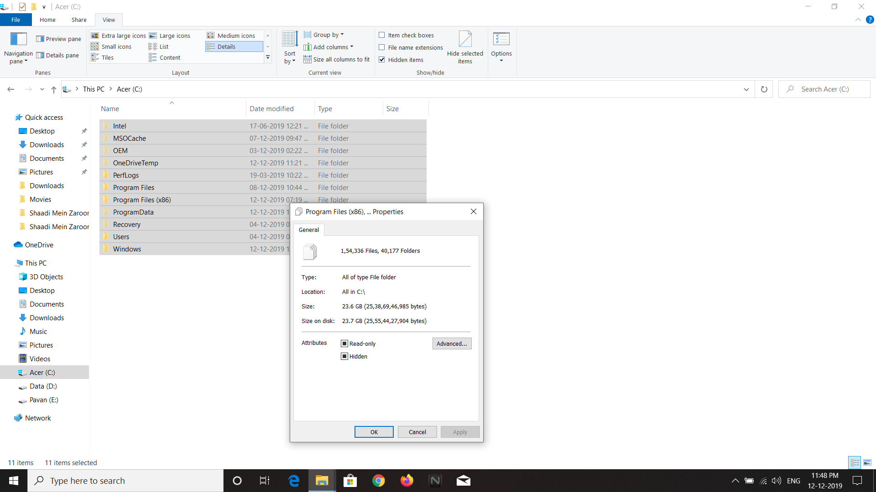Screen dimensions: 876x492
Task: Select General tab in Properties dialog
Action: click(x=309, y=230)
